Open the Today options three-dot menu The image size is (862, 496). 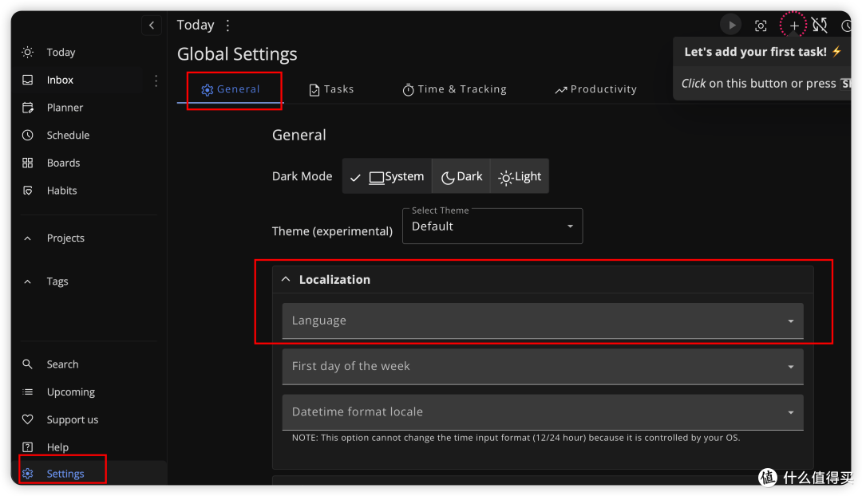[x=227, y=26]
